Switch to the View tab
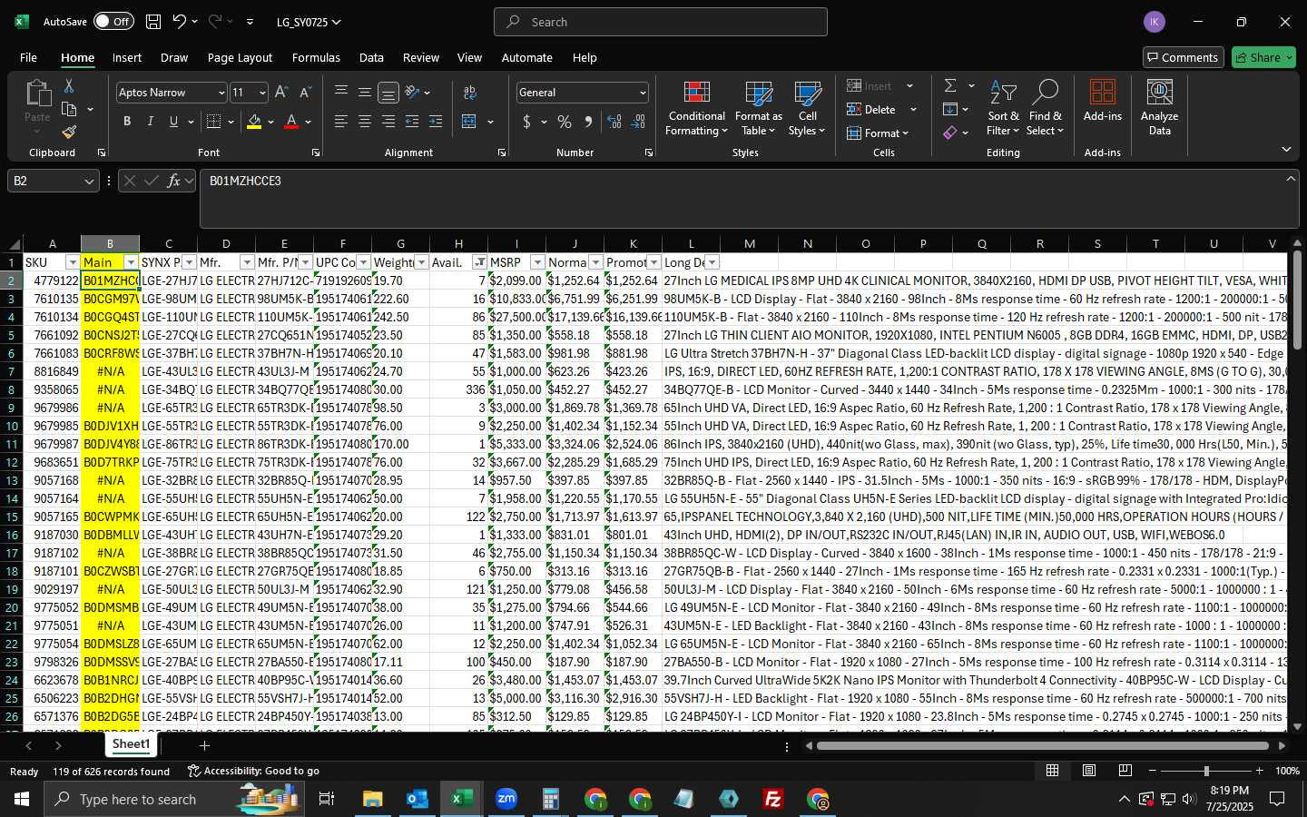The height and width of the screenshot is (817, 1307). point(469,57)
